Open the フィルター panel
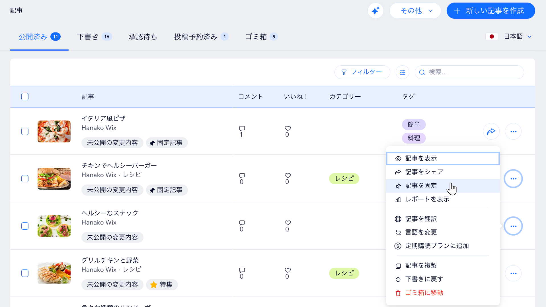Image resolution: width=546 pixels, height=307 pixels. coord(362,72)
